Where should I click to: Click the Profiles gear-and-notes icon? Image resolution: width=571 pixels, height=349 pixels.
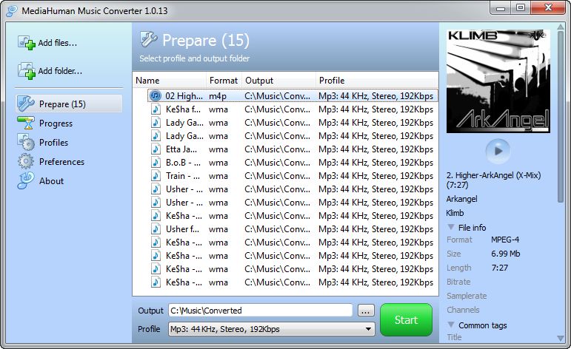pos(26,142)
